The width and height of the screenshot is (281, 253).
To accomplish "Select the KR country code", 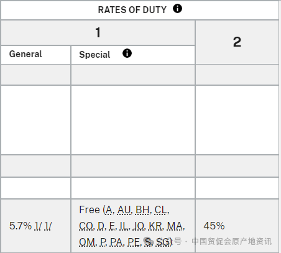I will [x=156, y=226].
